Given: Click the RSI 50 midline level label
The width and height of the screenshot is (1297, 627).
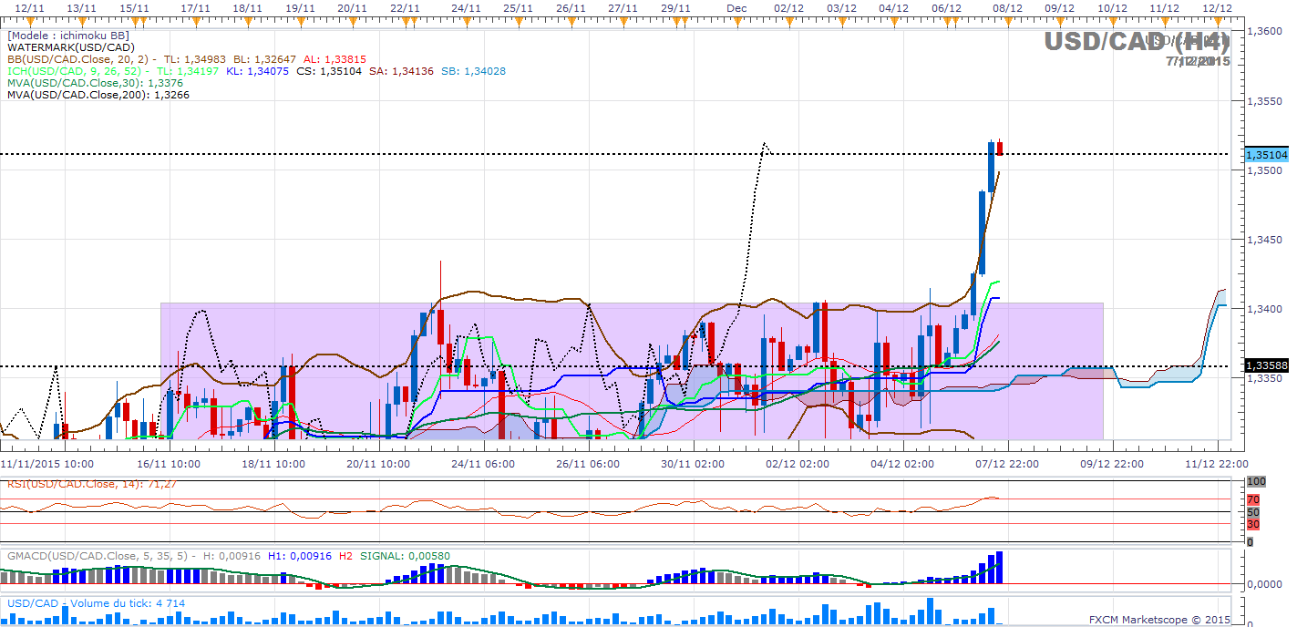Looking at the screenshot, I should coord(1251,512).
